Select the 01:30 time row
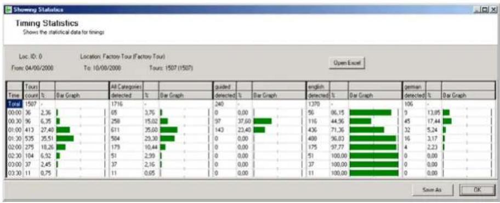 (x=15, y=138)
